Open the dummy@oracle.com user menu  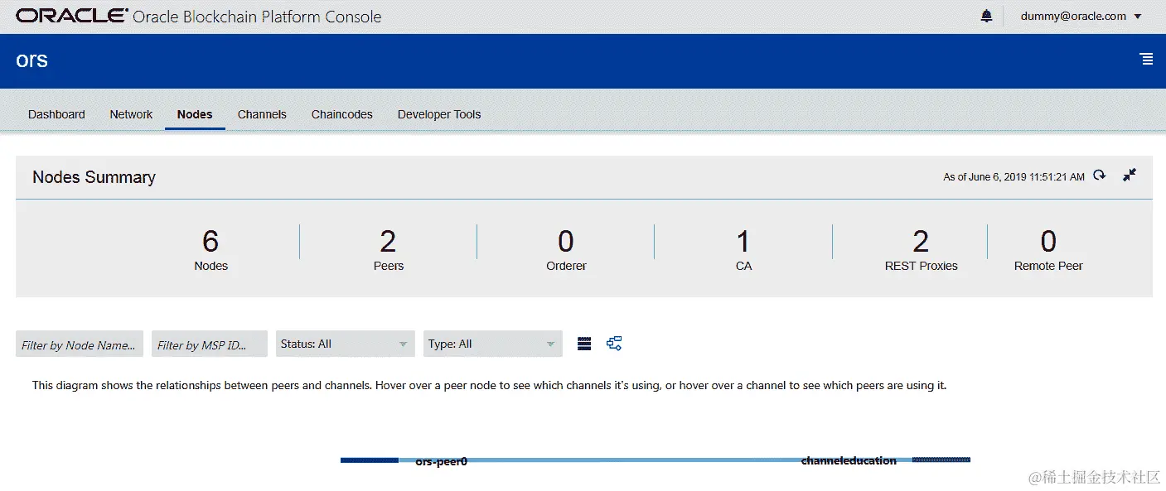tap(1081, 16)
